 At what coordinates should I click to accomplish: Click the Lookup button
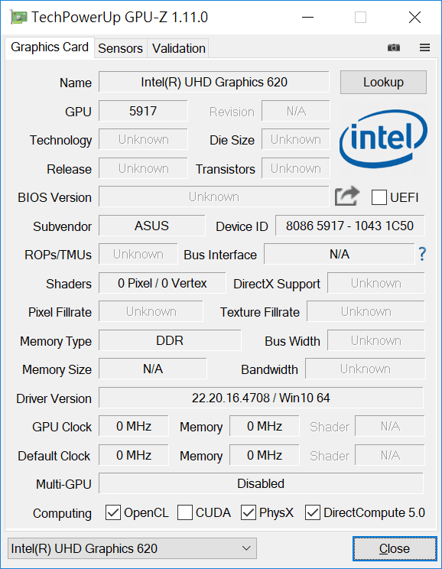(x=383, y=83)
